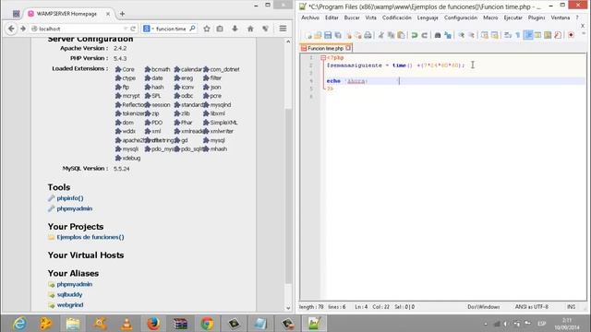Open Ejemplos de funciones() project

(x=90, y=237)
